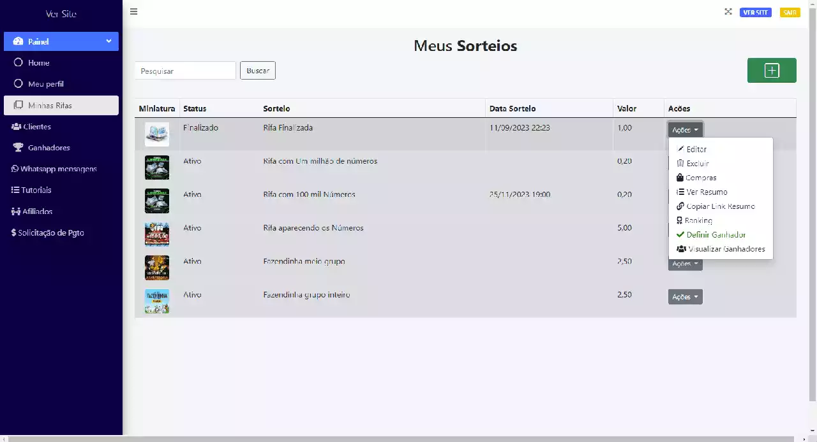Click thumbnail of Fazendinha meio grupo
The width and height of the screenshot is (817, 442).
157,267
